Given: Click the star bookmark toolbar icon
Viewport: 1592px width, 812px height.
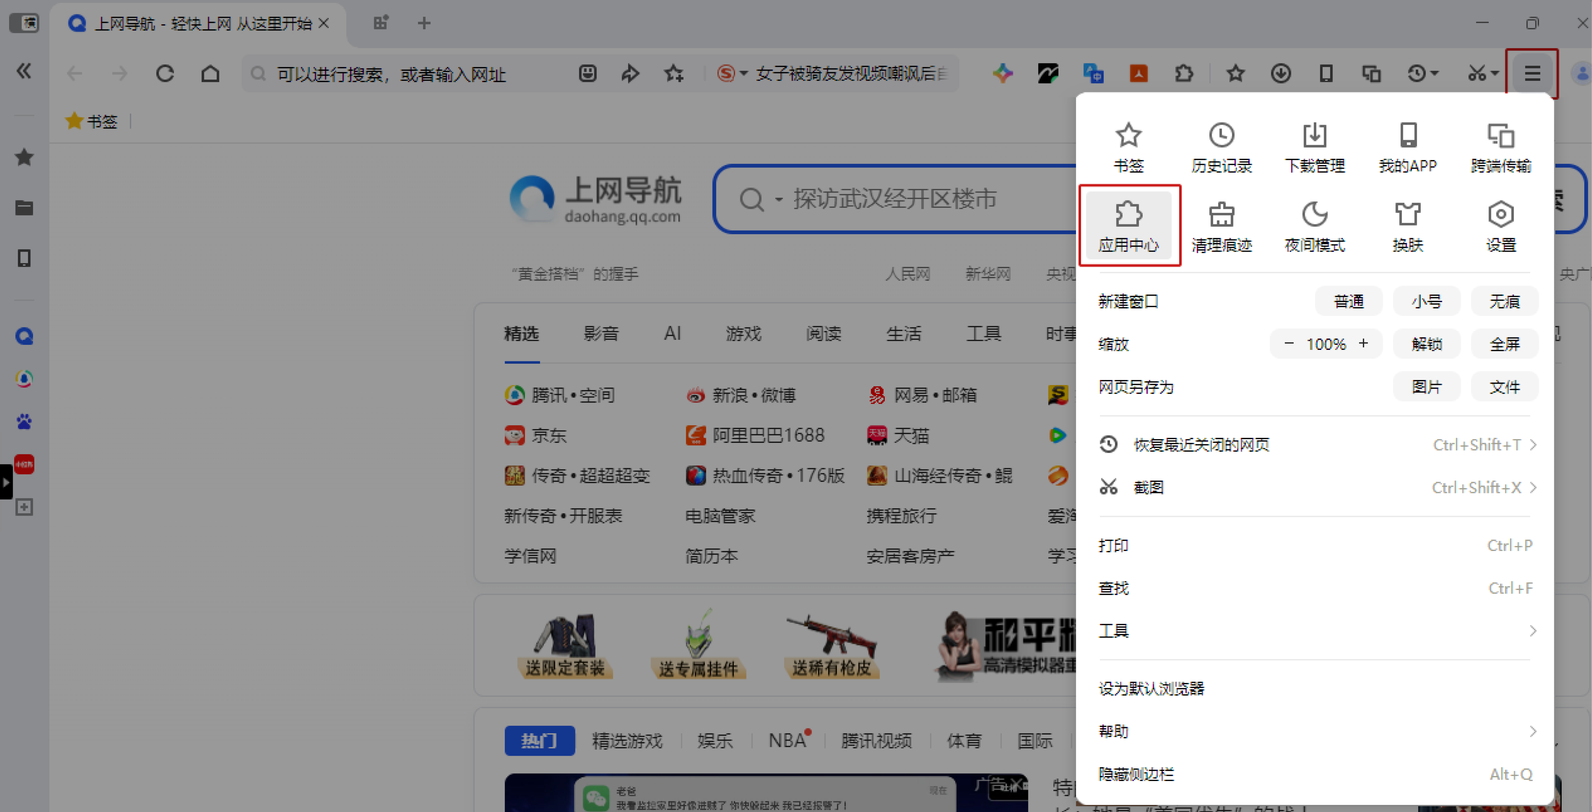Looking at the screenshot, I should click(x=1235, y=74).
